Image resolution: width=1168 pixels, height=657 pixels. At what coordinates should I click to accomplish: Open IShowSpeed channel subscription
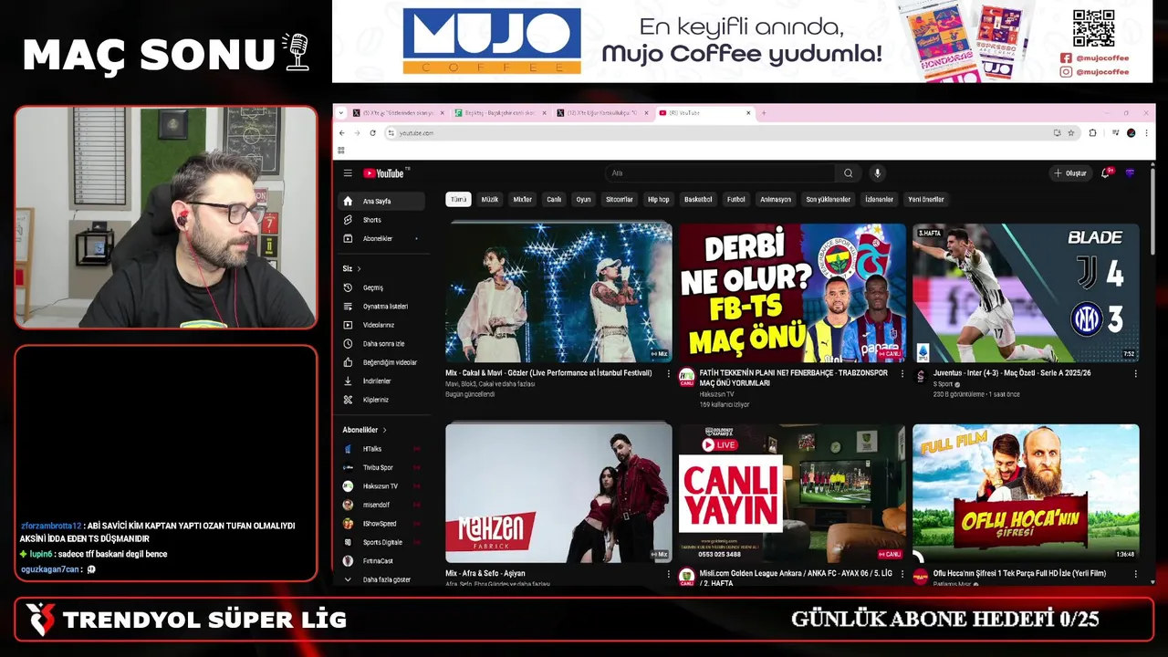pos(381,524)
